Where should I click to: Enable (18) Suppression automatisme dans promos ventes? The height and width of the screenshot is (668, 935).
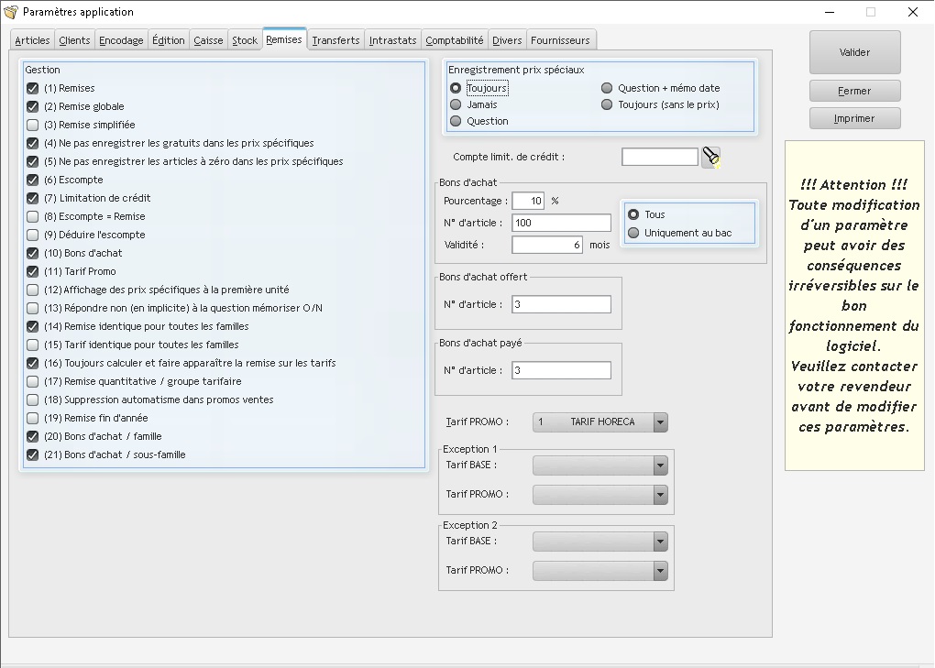[x=33, y=400]
